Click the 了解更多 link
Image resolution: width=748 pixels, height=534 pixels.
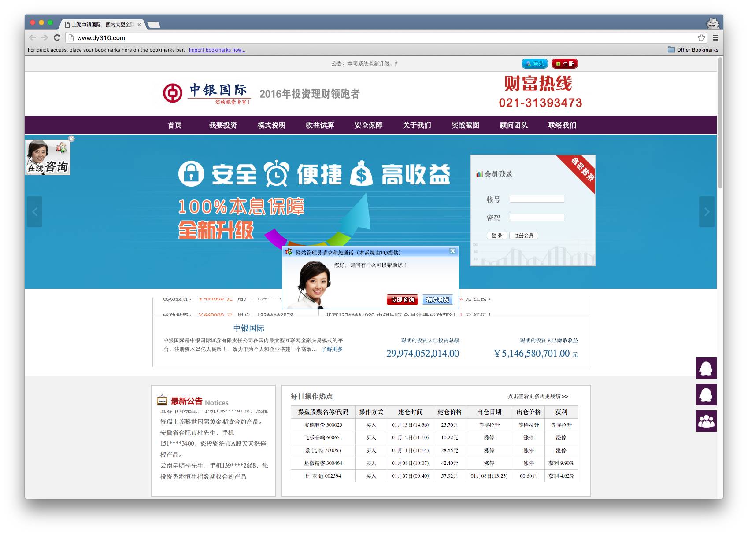pos(332,349)
